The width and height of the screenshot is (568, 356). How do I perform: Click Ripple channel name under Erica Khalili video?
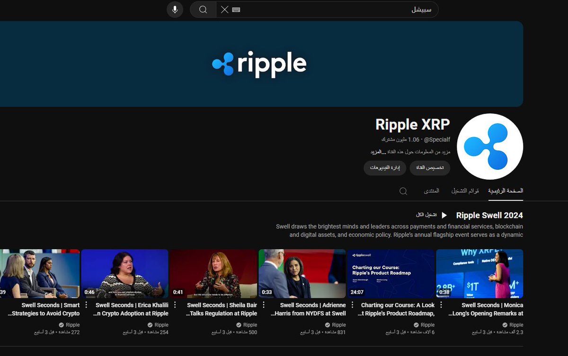[x=161, y=325]
